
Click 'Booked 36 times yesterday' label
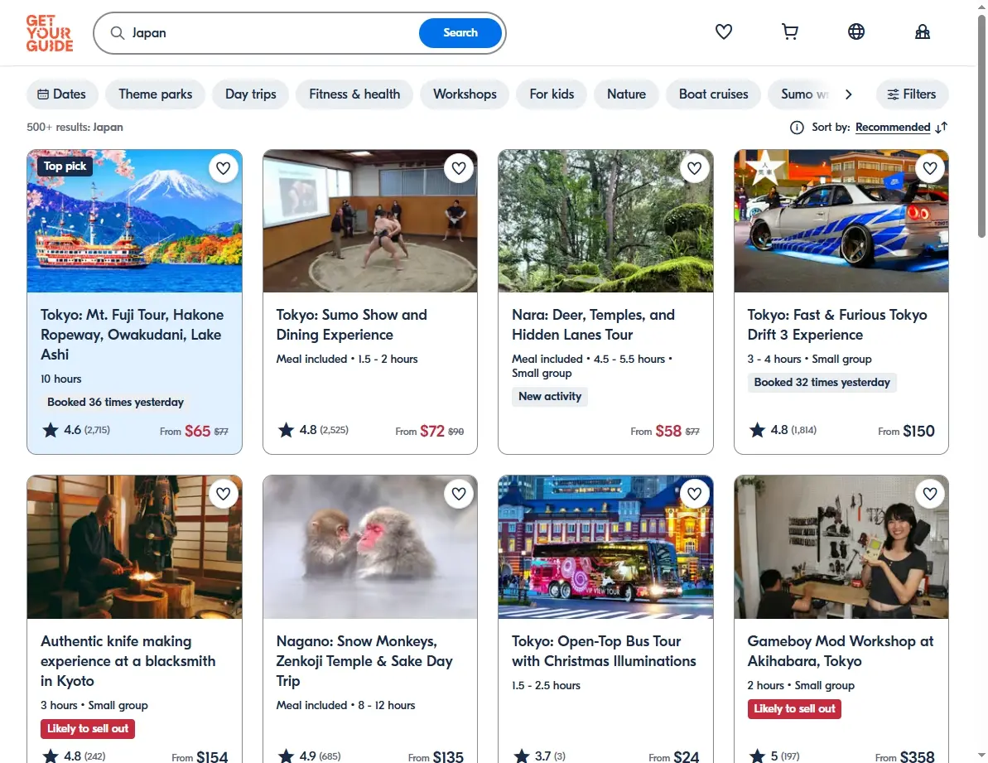[115, 402]
